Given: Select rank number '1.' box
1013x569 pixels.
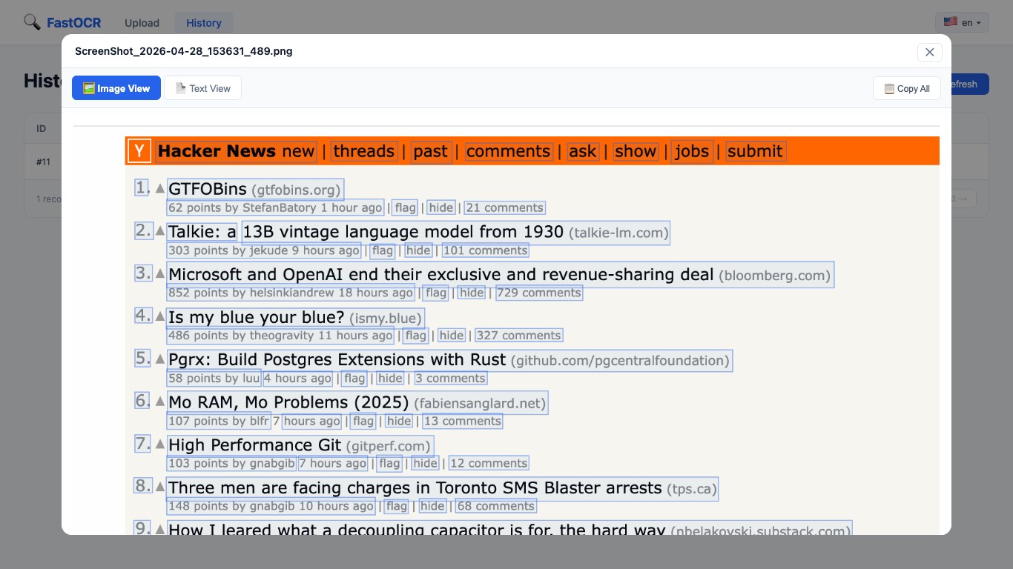Looking at the screenshot, I should (142, 187).
